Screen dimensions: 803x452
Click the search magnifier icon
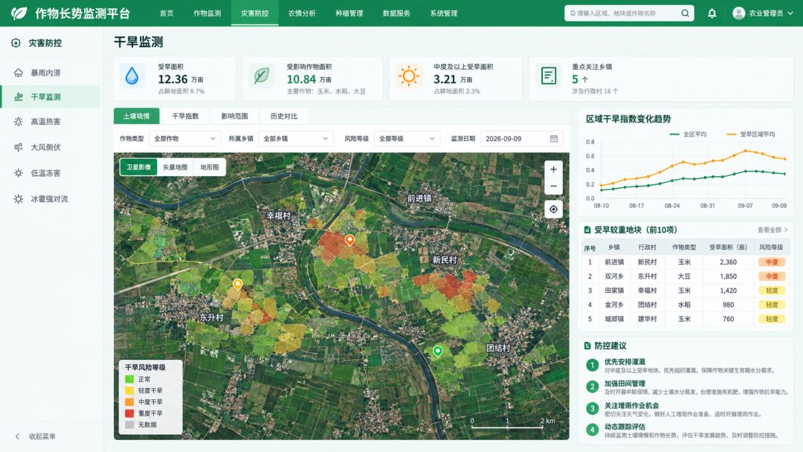686,13
